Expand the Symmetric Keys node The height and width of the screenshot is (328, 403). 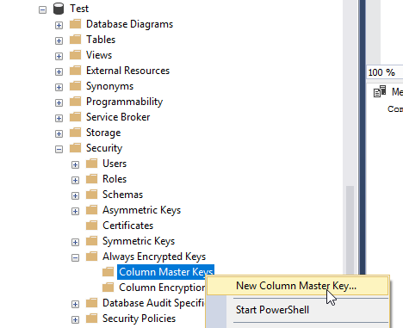(x=75, y=243)
